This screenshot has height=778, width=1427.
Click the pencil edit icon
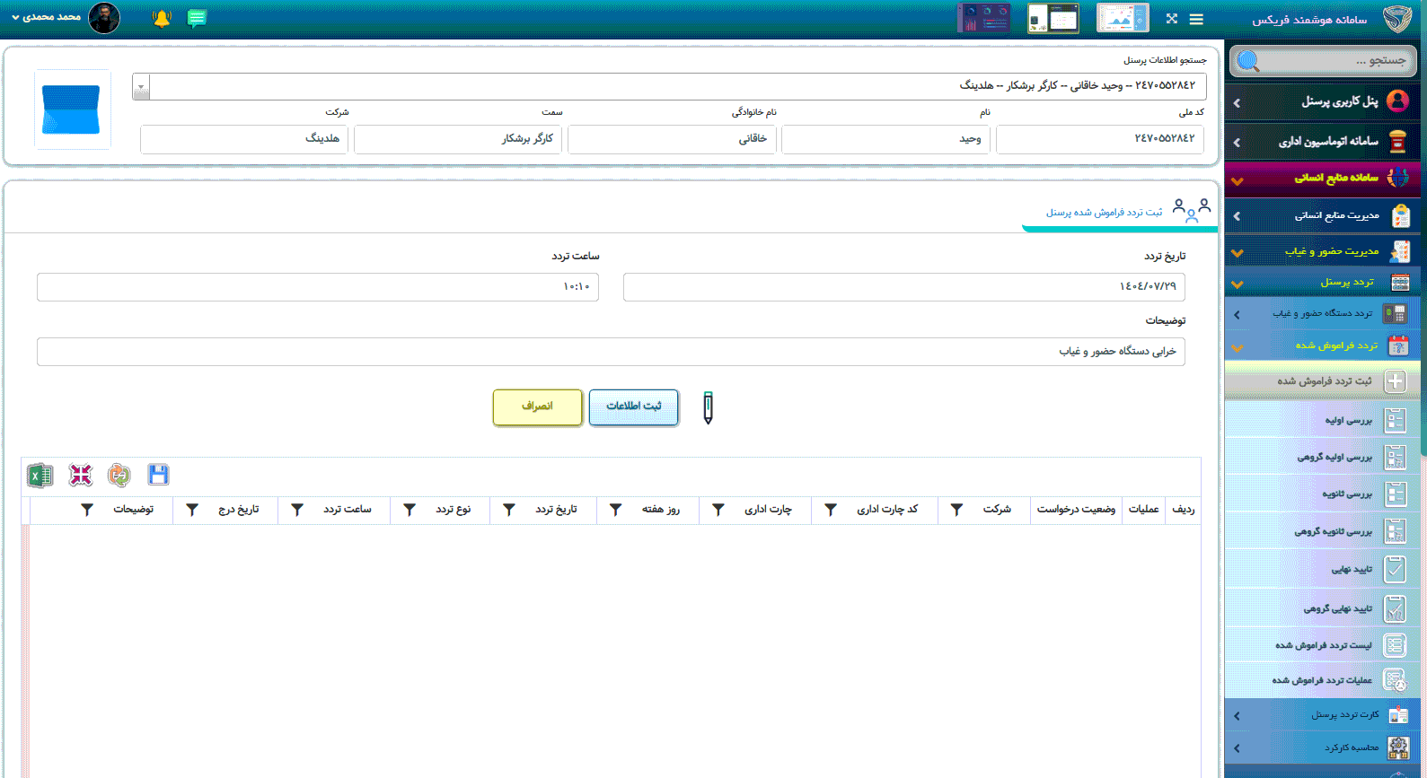[708, 407]
